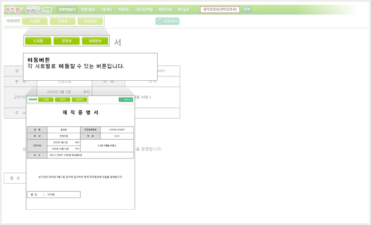Click the bright green 사원정보 button in magnified callout
The width and height of the screenshot is (371, 225).
pyautogui.click(x=95, y=41)
